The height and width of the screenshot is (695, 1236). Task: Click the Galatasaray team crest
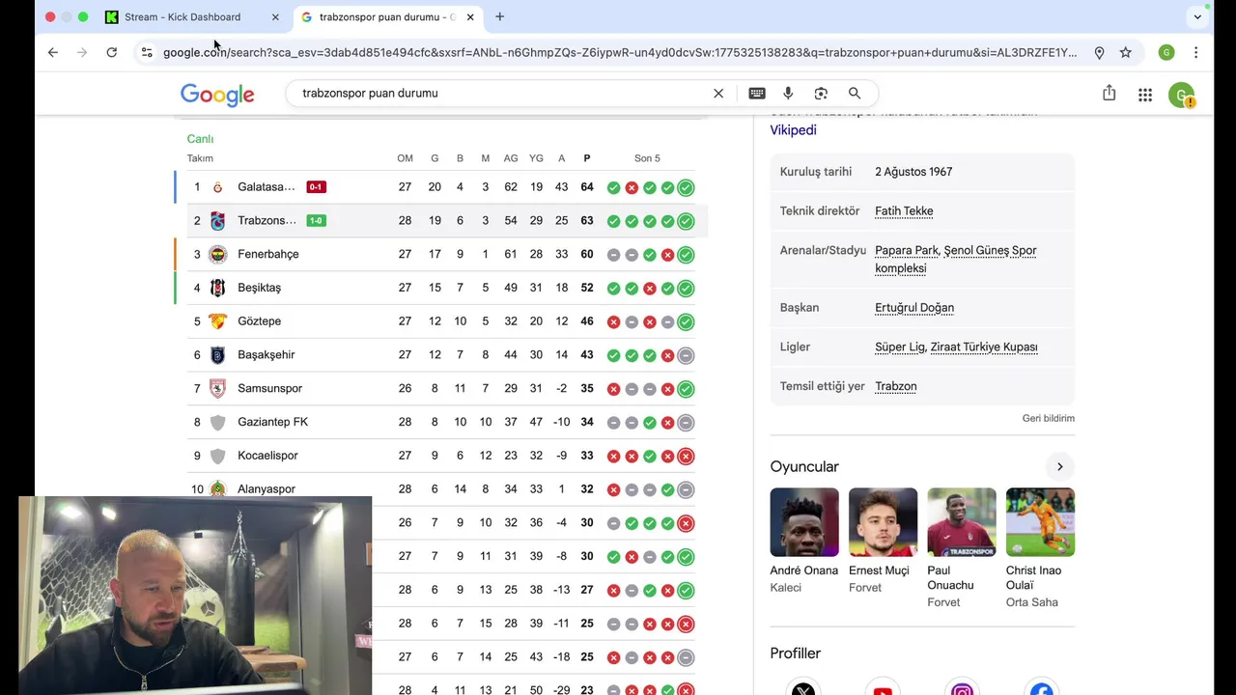[217, 187]
